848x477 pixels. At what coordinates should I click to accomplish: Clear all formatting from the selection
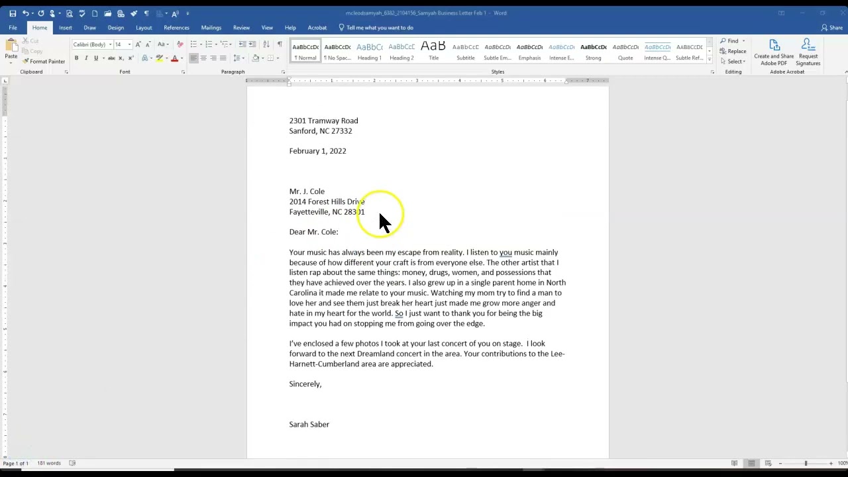point(180,44)
